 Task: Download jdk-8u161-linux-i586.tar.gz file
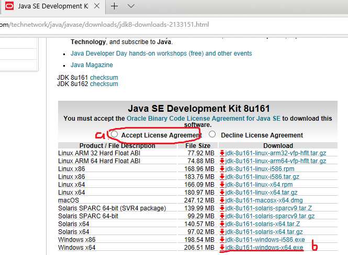(x=262, y=177)
